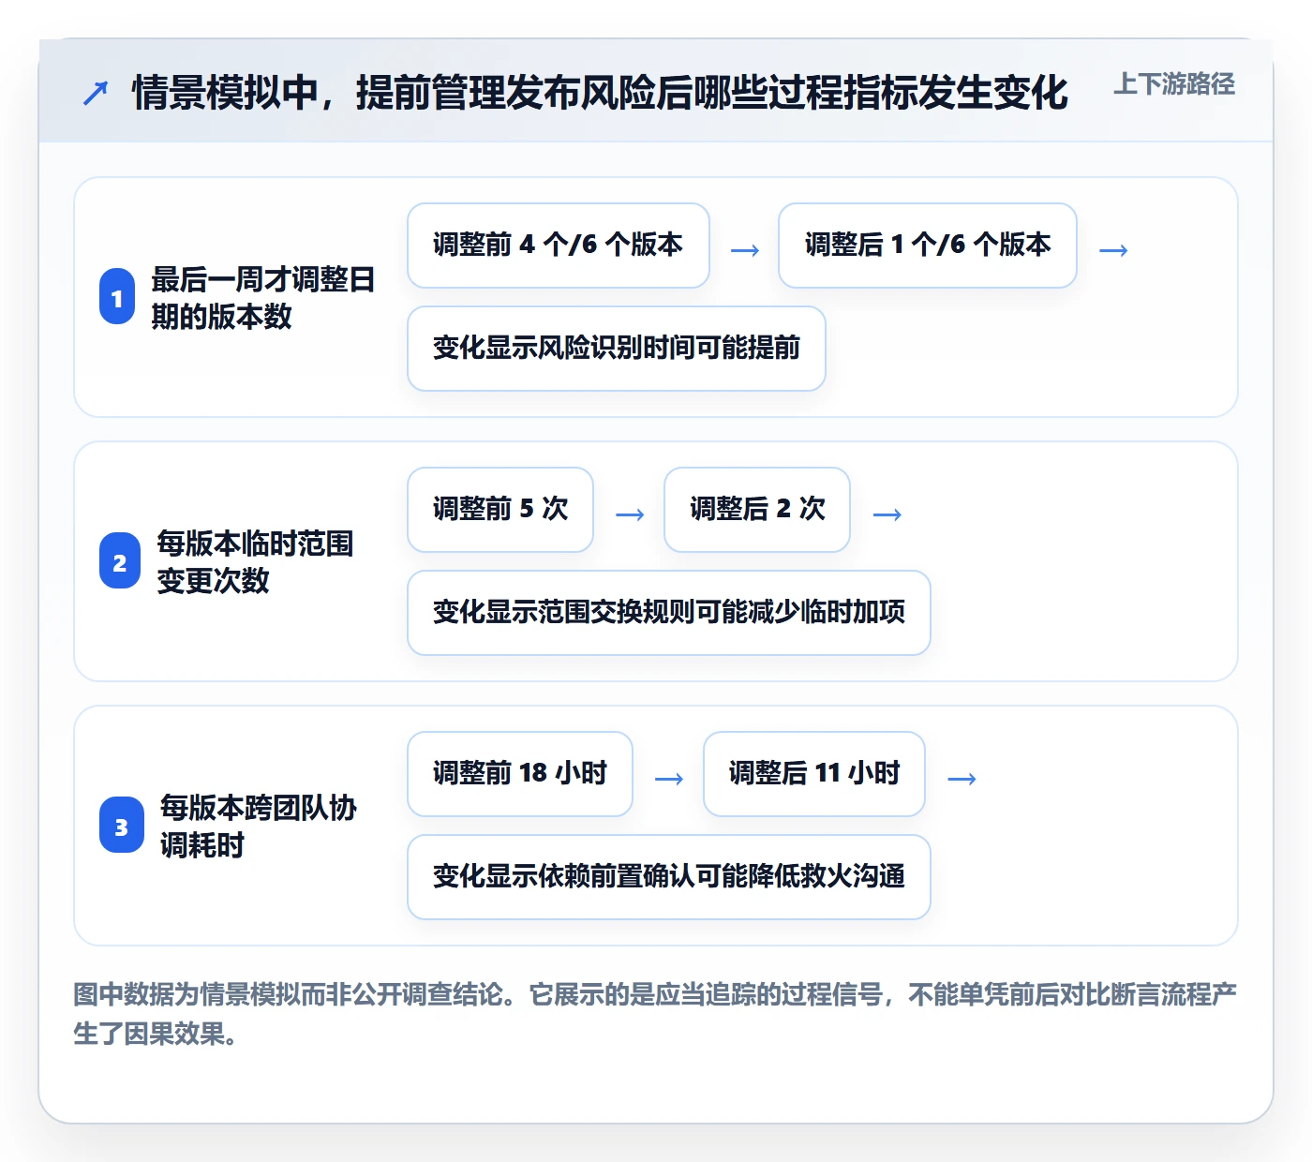Click the box 调整后 11 小时
Viewport: 1312px width, 1162px height.
(814, 774)
